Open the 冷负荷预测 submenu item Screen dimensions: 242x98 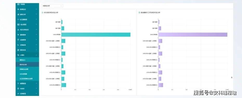coord(23,74)
